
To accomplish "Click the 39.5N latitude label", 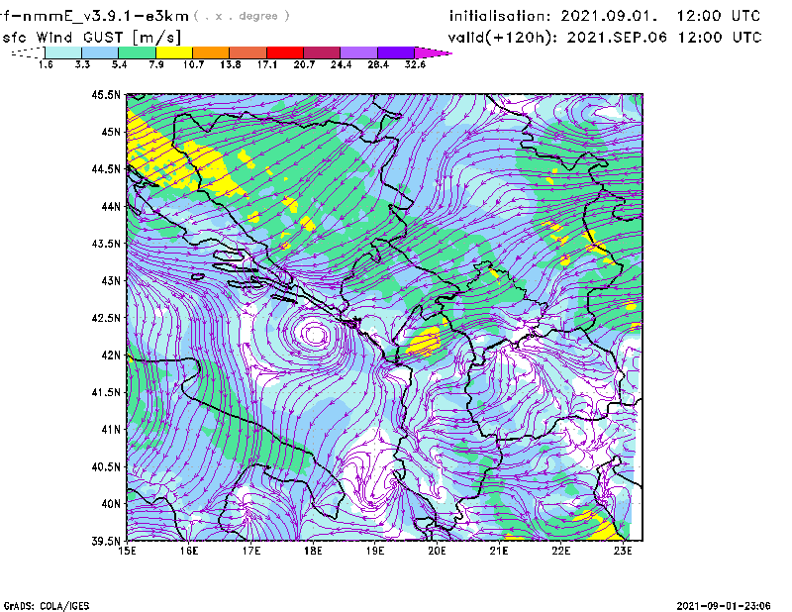I will pyautogui.click(x=106, y=542).
